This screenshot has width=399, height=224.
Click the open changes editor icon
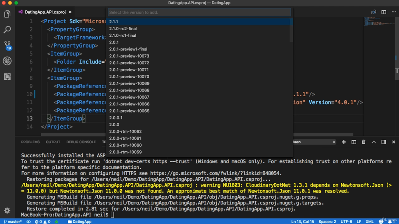[373, 12]
